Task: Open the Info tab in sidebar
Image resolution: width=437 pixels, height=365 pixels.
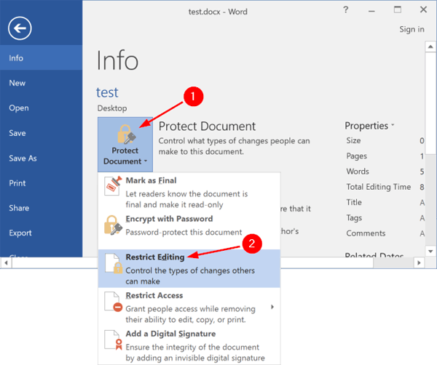Action: [16, 57]
